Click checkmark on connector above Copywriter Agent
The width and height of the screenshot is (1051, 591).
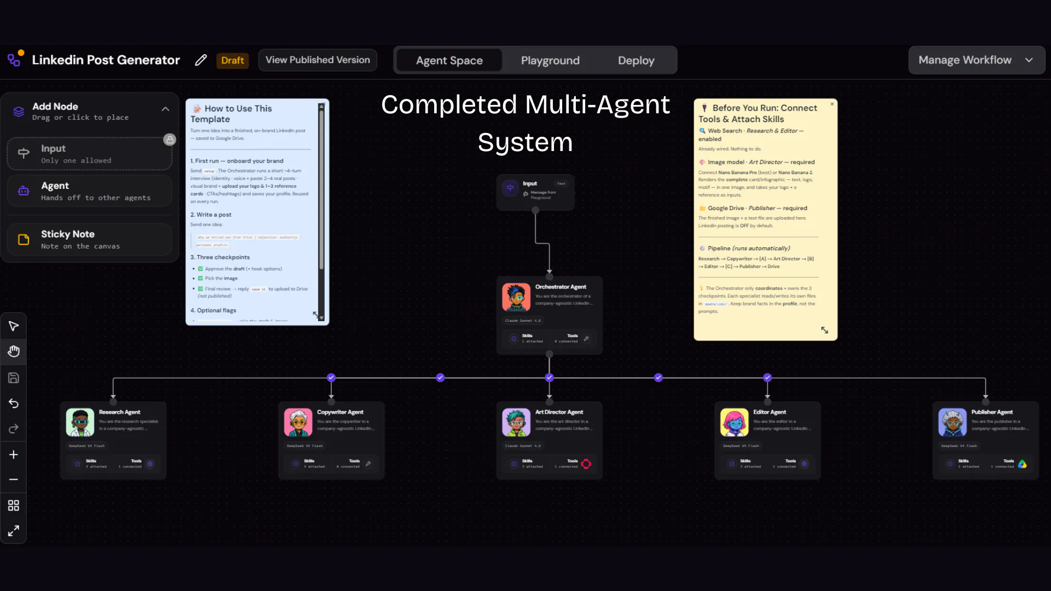coord(331,378)
